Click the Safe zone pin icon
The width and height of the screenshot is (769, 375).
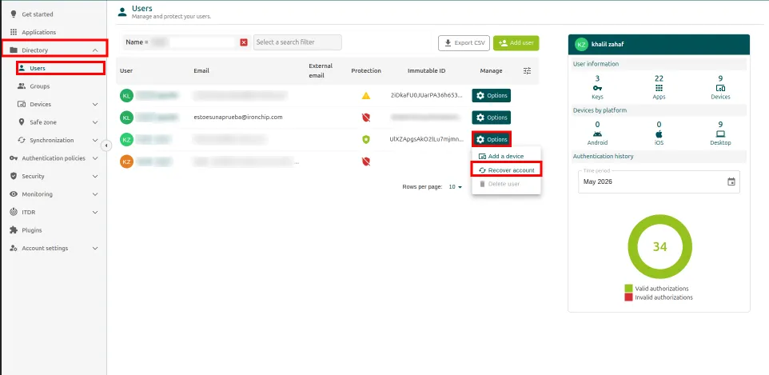tap(22, 122)
